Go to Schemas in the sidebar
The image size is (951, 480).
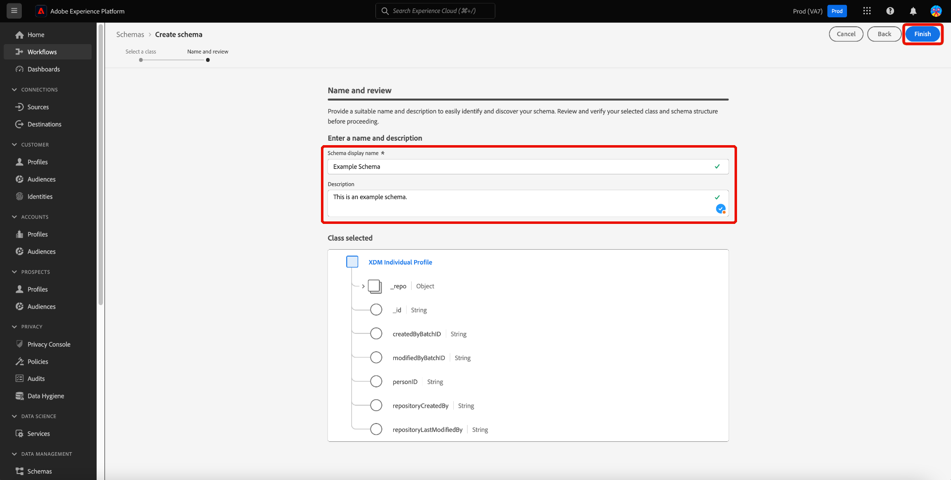point(40,471)
